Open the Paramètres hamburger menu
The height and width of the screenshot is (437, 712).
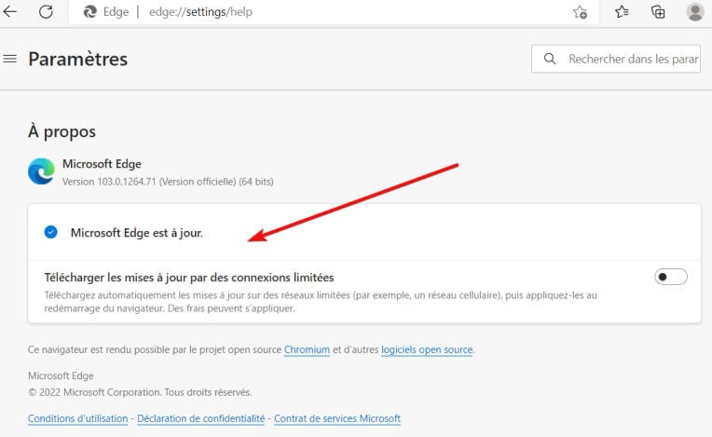click(x=10, y=59)
